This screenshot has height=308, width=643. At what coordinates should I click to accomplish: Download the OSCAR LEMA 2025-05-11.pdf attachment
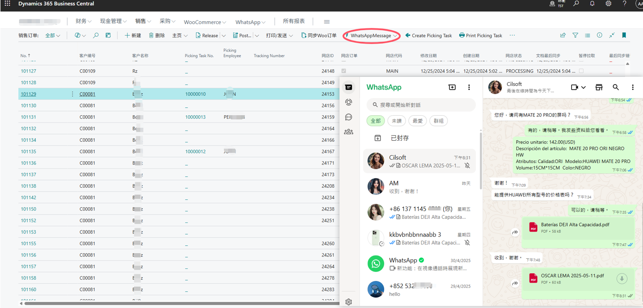tap(622, 279)
